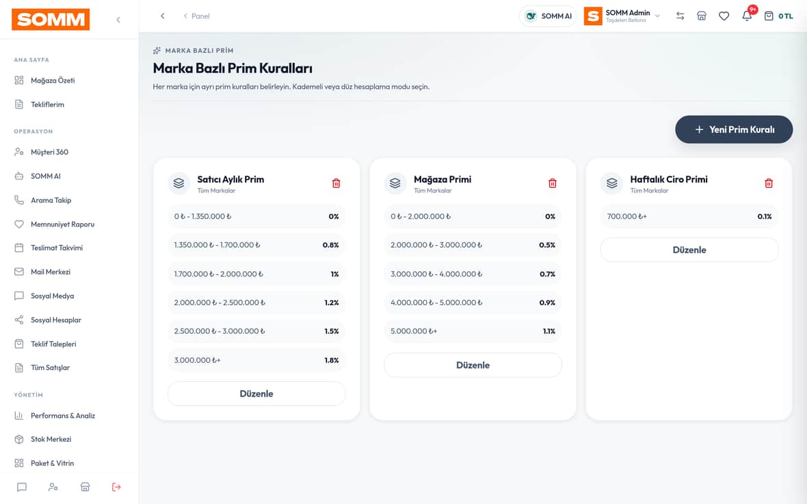The image size is (807, 504).
Task: Delete the Satıcı Aylık Prim rule
Action: pyautogui.click(x=336, y=184)
